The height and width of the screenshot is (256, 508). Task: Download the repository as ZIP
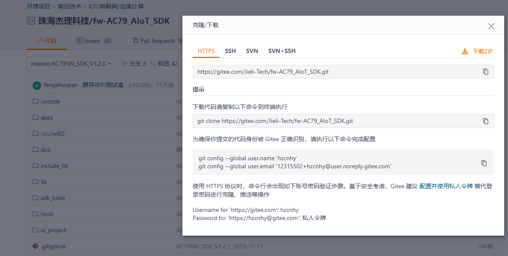pos(477,51)
